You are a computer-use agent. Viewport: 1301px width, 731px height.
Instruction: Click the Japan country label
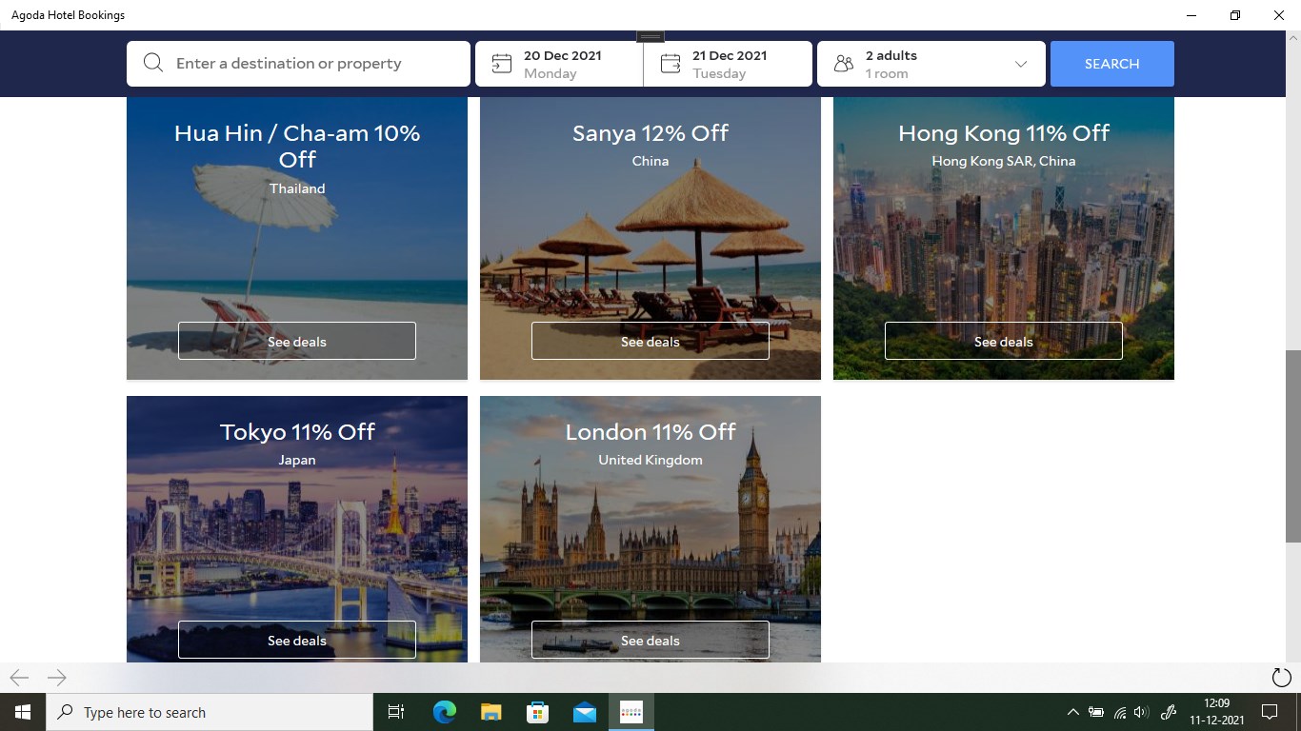(x=297, y=460)
